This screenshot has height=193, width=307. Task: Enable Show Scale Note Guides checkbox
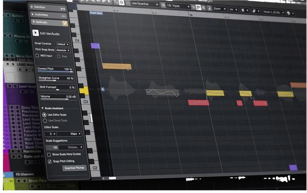49,155
